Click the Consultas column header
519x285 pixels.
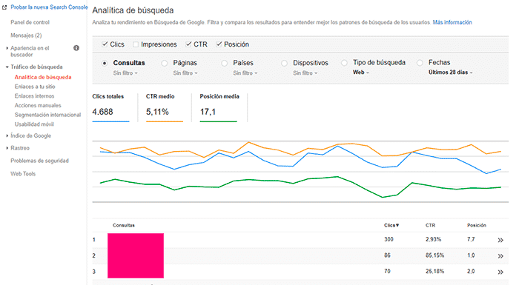tap(124, 225)
